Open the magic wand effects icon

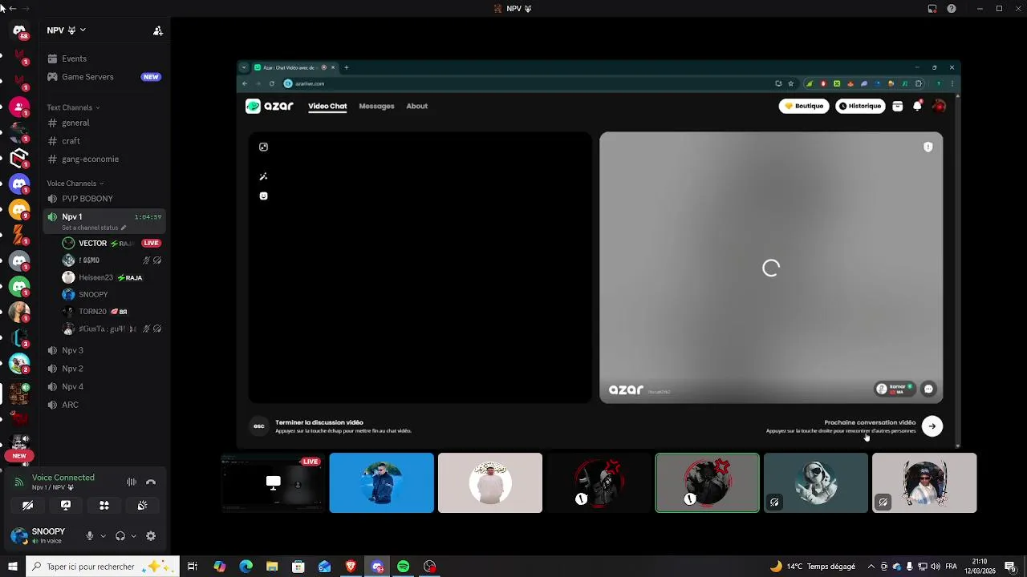pos(263,176)
